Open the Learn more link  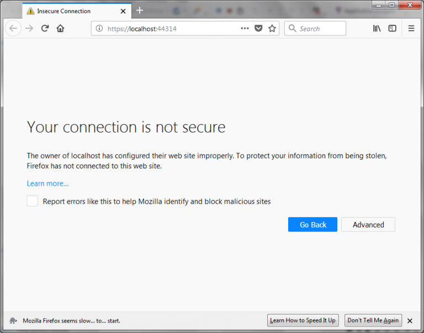[x=48, y=183]
